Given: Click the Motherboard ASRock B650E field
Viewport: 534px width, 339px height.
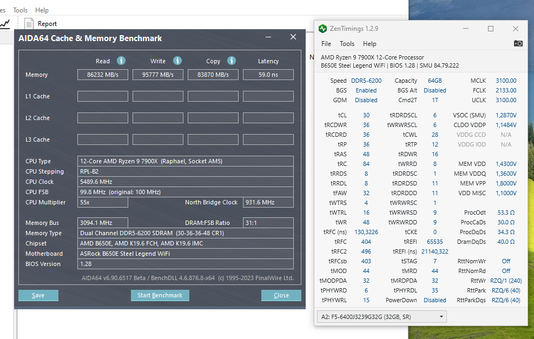Looking at the screenshot, I should point(186,254).
